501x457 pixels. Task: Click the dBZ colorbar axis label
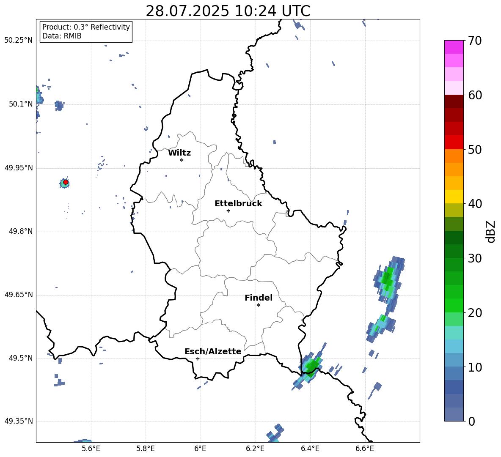click(x=491, y=232)
